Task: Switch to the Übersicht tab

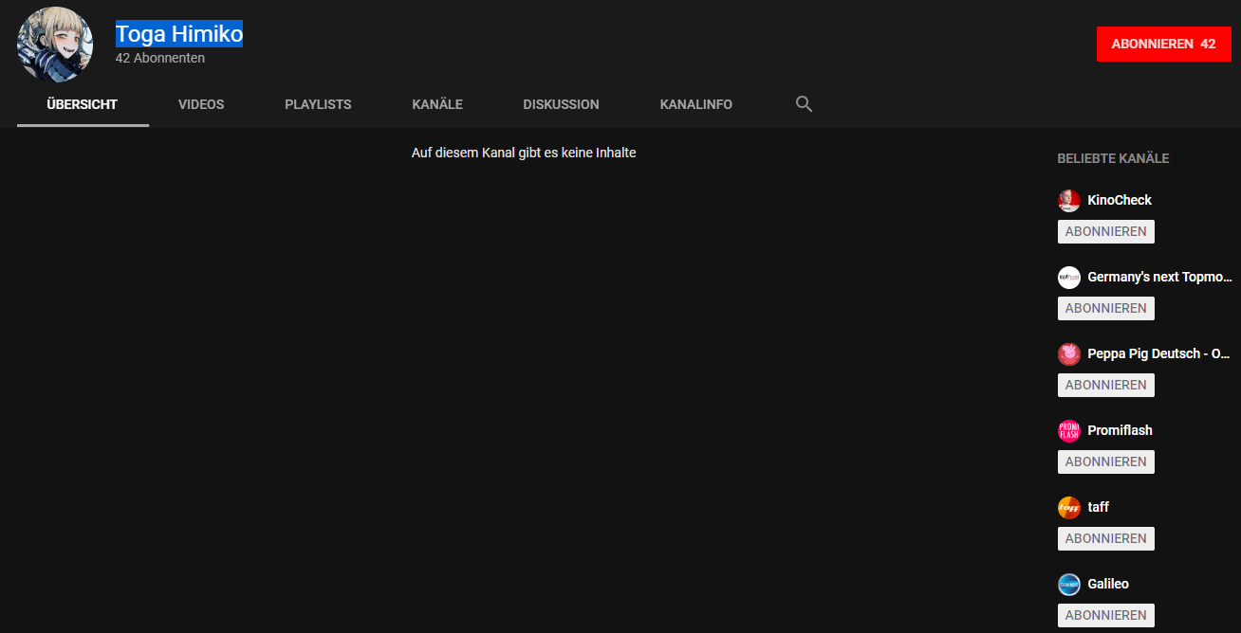Action: [x=83, y=104]
